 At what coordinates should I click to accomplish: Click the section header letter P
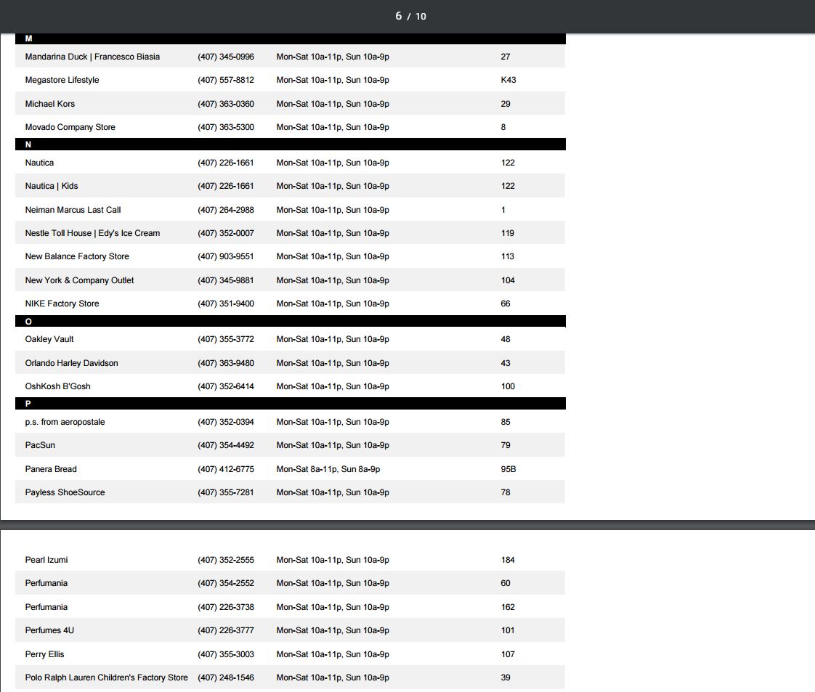click(x=28, y=404)
